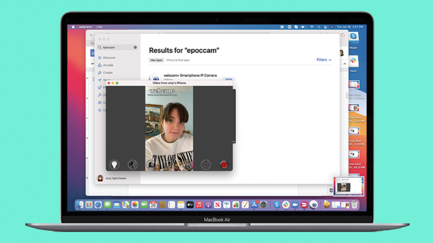
Task: Click in the App Store search field
Action: point(117,47)
